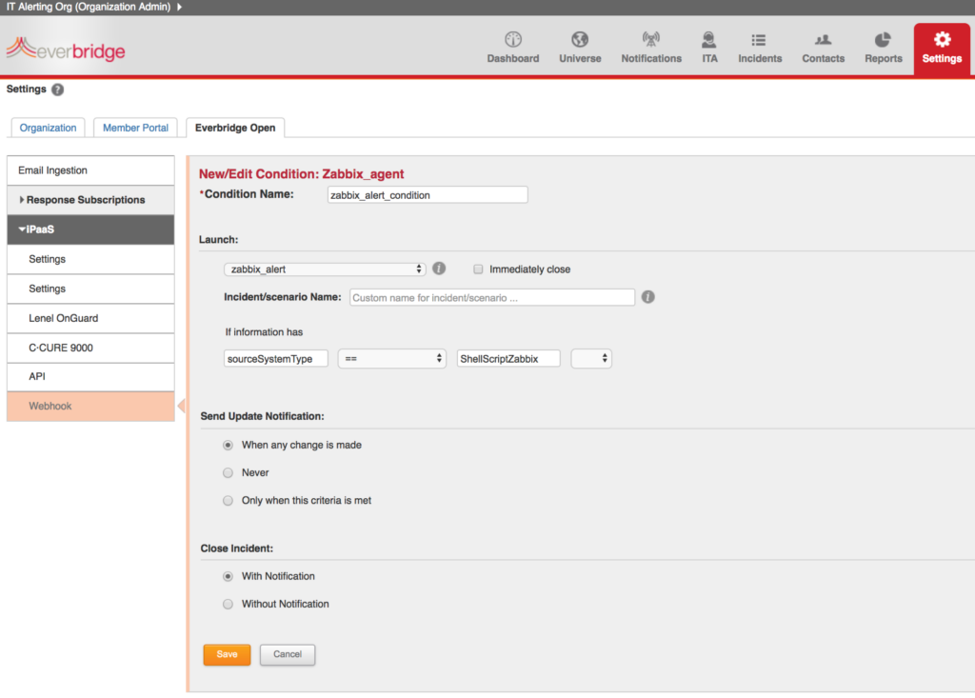This screenshot has width=975, height=698.
Task: Open the blank dropdown after ShellScriptZabbix
Action: [x=590, y=358]
